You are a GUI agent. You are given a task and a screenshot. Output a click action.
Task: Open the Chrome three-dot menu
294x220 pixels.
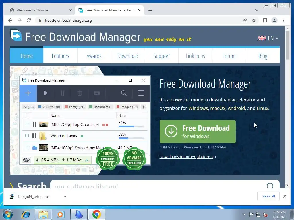point(284,20)
